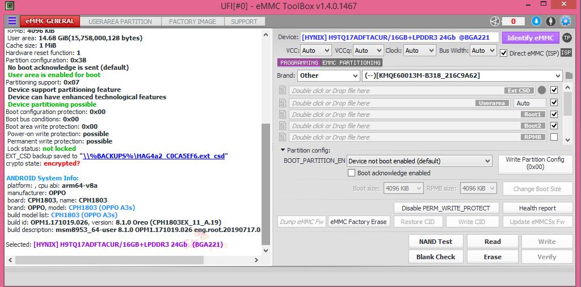This screenshot has width=581, height=287.
Task: Switch to the USERAREA PARTITION tab
Action: 120,22
